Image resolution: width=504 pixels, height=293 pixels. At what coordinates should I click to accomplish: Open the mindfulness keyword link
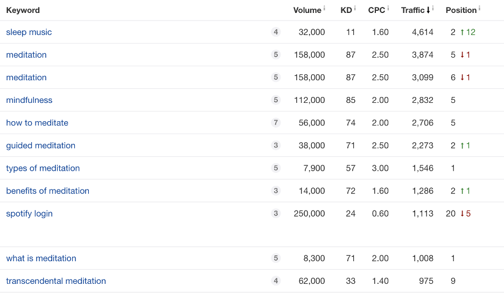[29, 100]
